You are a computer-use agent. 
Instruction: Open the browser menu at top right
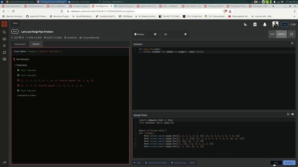(x=295, y=11)
